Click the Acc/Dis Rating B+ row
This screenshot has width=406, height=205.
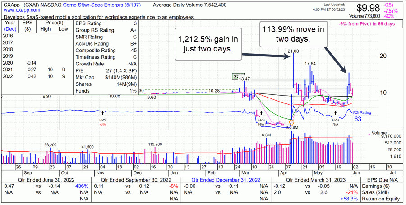(106, 43)
